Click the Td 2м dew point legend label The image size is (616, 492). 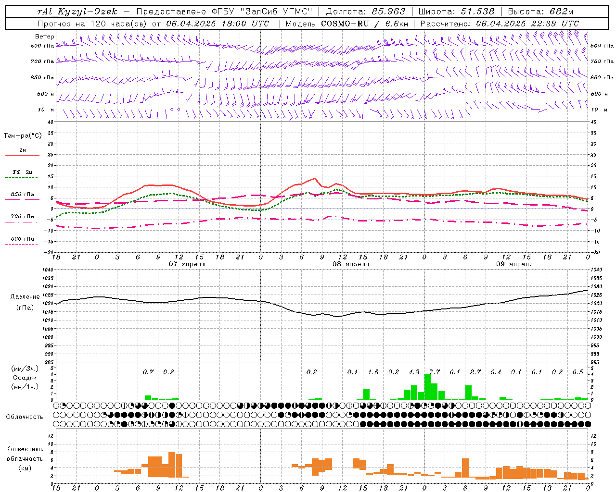(23, 172)
